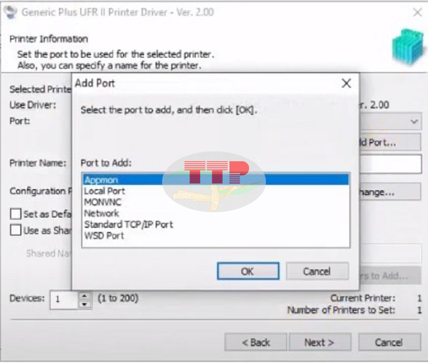Increase the Devices count with up arrow
The height and width of the screenshot is (364, 428).
[x=85, y=296]
